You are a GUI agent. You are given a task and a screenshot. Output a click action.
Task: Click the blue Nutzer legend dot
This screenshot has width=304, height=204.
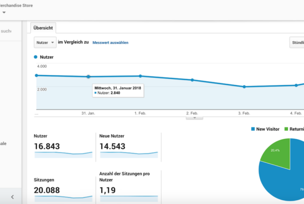click(x=35, y=57)
